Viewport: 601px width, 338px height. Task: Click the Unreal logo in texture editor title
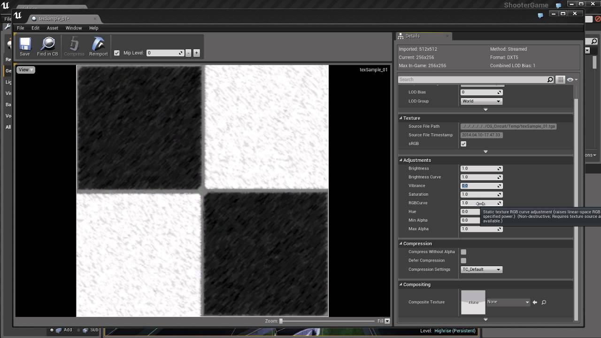[18, 15]
